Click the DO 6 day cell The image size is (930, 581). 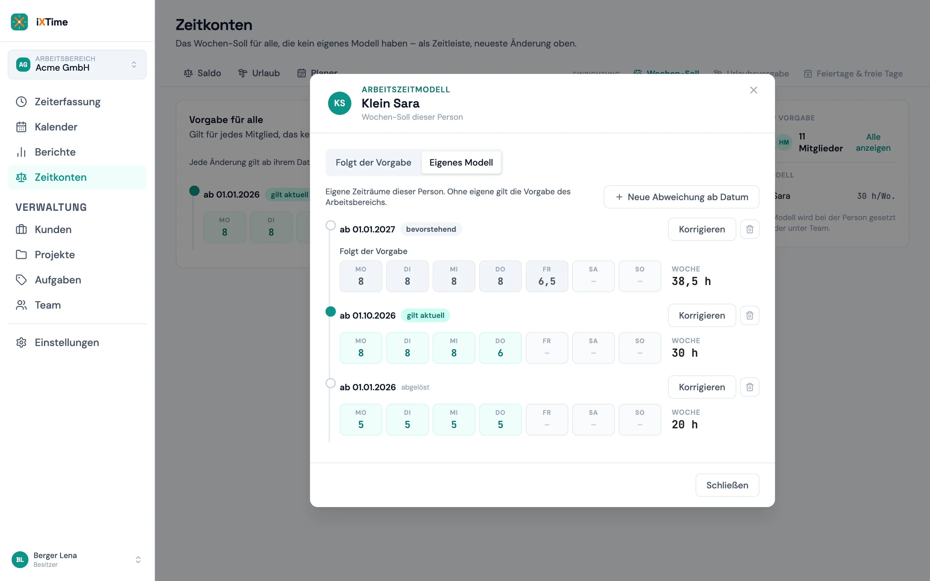[x=500, y=348]
